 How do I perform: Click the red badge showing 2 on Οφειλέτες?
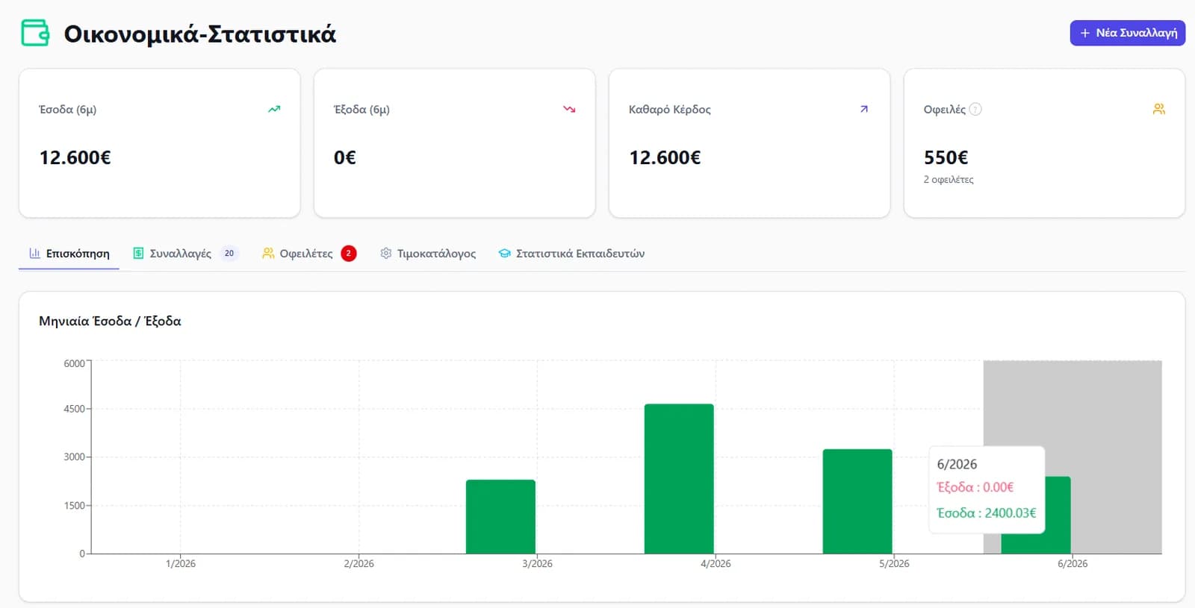(x=348, y=254)
